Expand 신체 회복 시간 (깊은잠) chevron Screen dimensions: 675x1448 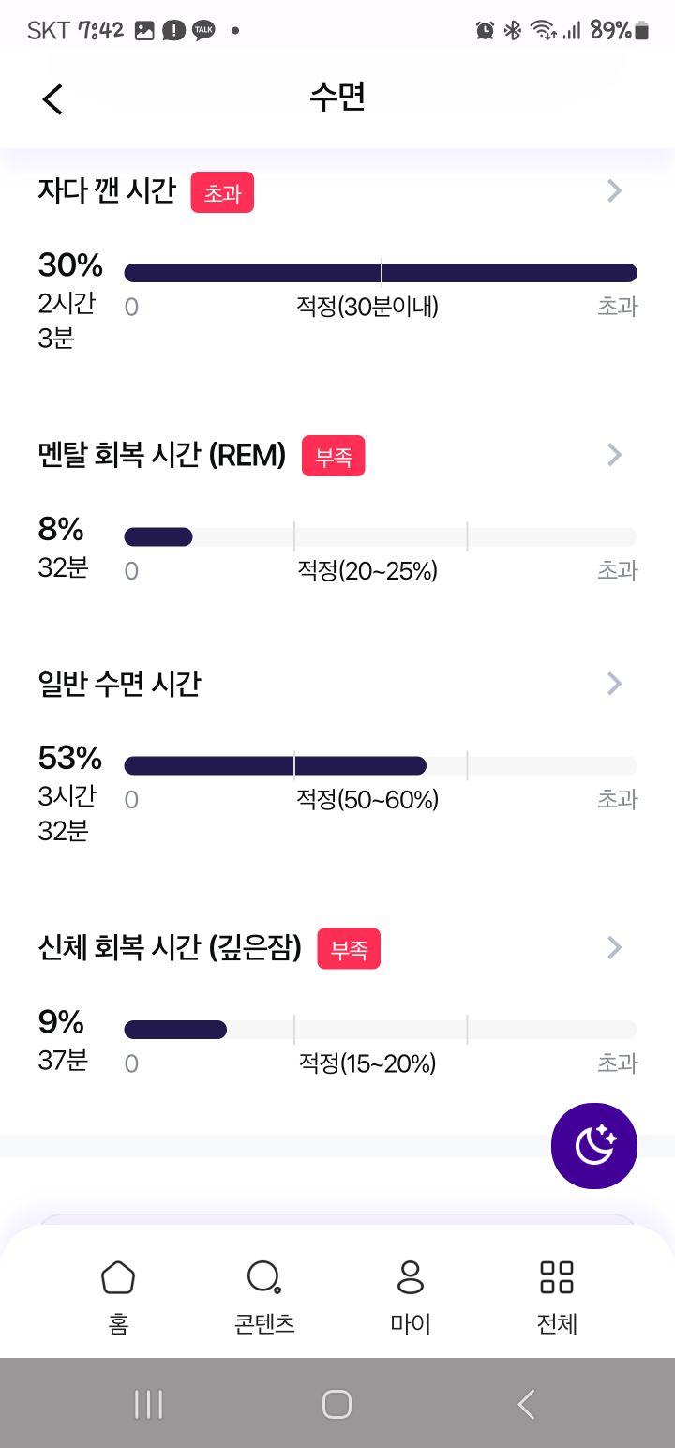pos(615,947)
